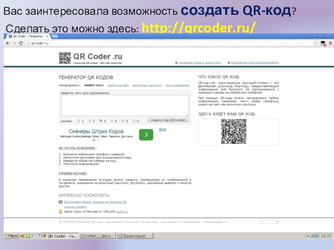Click the generated QR code image

pyautogui.click(x=234, y=131)
